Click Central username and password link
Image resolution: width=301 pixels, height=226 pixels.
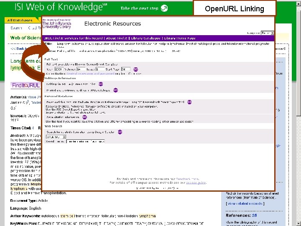coord(90,74)
